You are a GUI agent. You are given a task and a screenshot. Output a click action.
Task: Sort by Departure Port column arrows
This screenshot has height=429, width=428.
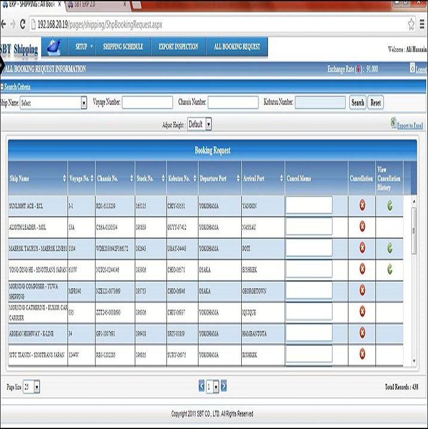(238, 179)
